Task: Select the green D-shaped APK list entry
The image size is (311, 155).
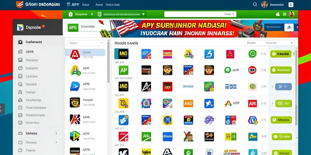Action: 85,136
